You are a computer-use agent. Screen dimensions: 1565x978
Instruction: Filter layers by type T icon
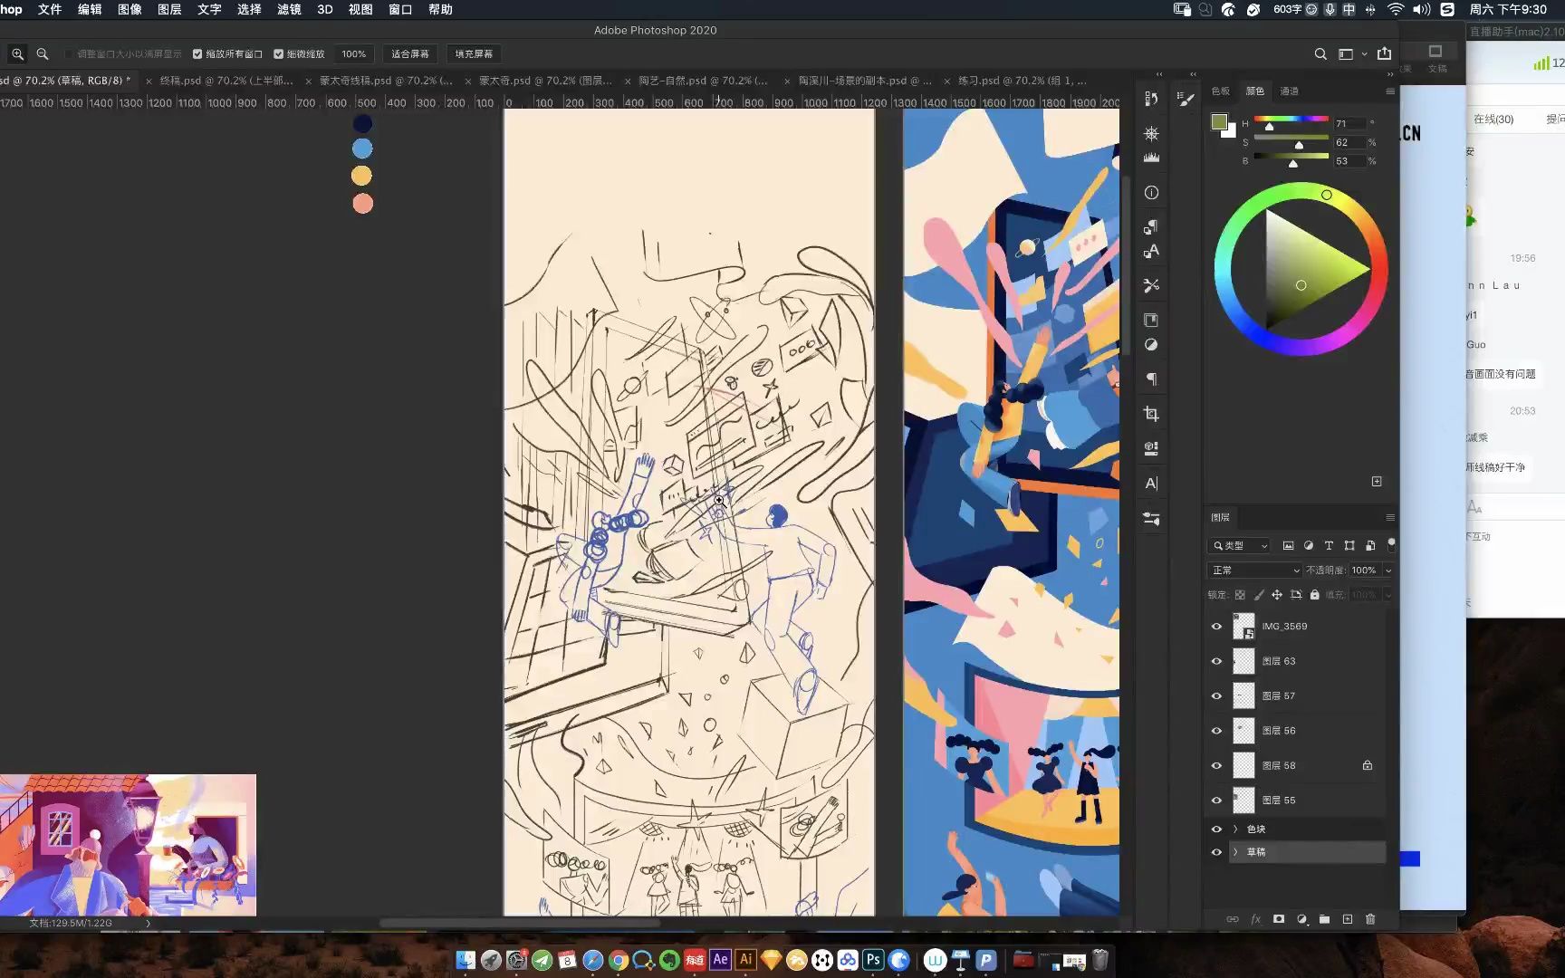(1329, 546)
